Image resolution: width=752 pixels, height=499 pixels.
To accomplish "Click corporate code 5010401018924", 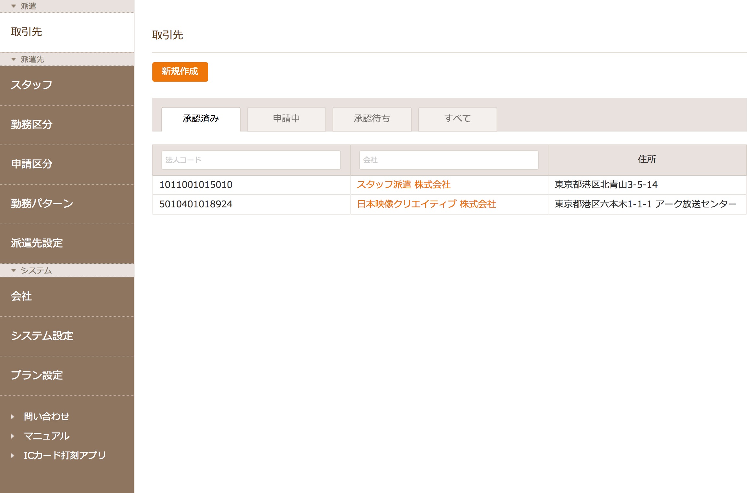I will coord(196,204).
